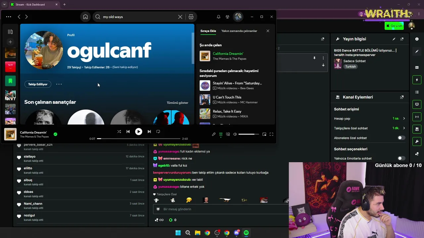This screenshot has width=424, height=238.
Task: Open list icon in Kick right sidebar
Action: [x=417, y=92]
